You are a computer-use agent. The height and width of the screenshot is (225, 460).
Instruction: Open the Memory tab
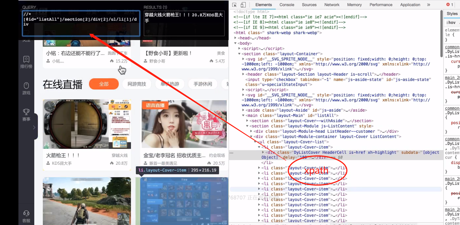354,5
